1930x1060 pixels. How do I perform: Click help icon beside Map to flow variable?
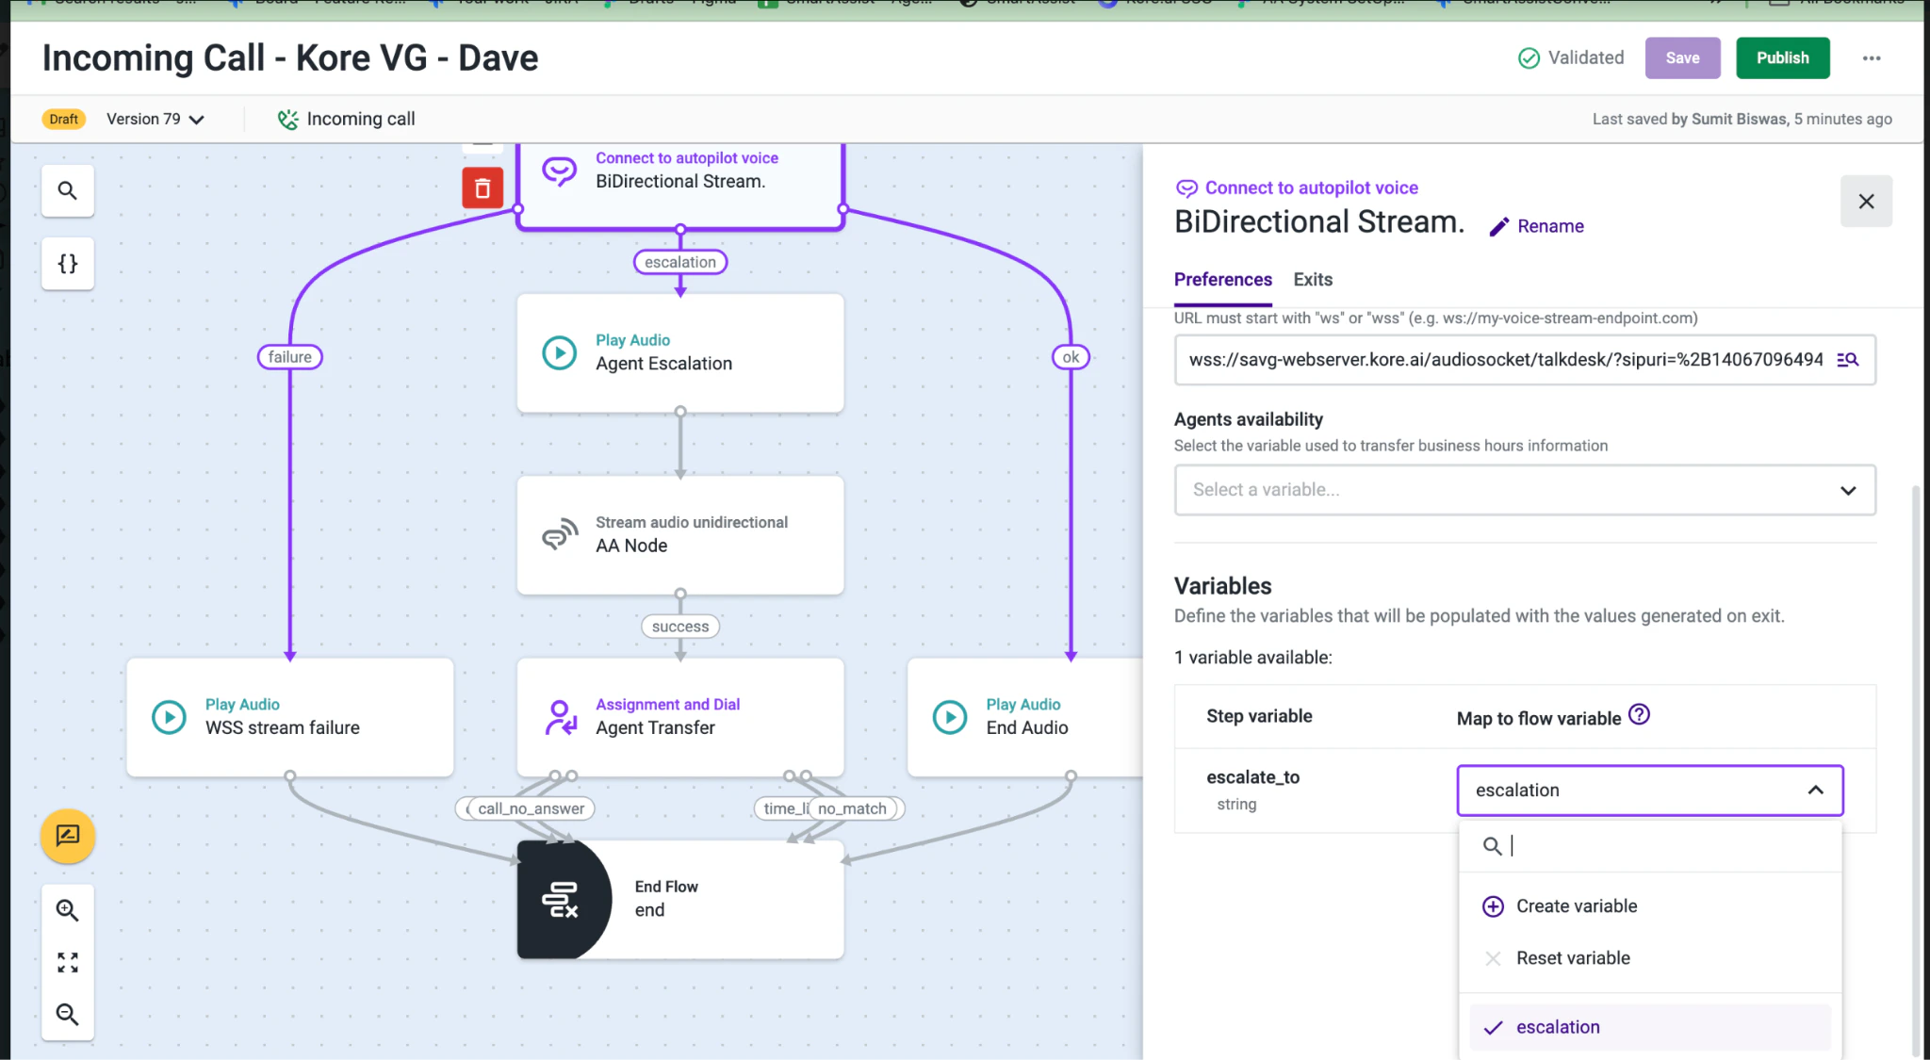pos(1640,715)
